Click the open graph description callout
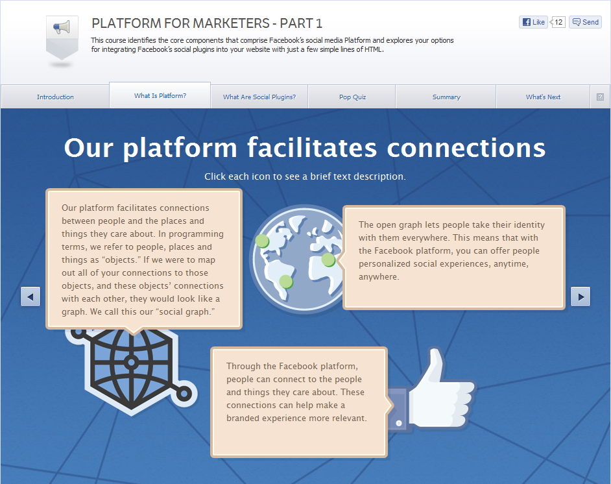The image size is (611, 484). 454,258
